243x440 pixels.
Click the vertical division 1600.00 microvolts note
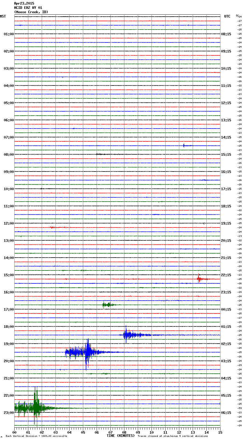(36, 436)
